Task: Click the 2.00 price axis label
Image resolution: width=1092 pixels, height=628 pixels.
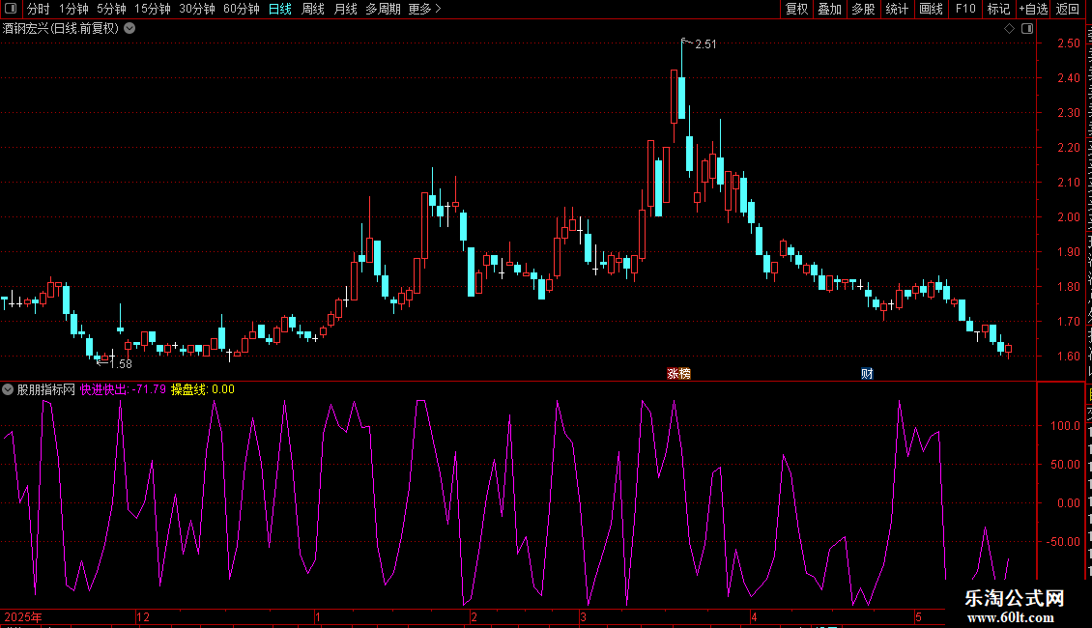Action: [1068, 217]
